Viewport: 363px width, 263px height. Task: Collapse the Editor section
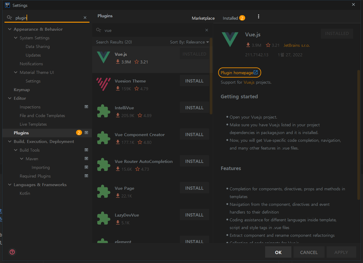pos(10,98)
